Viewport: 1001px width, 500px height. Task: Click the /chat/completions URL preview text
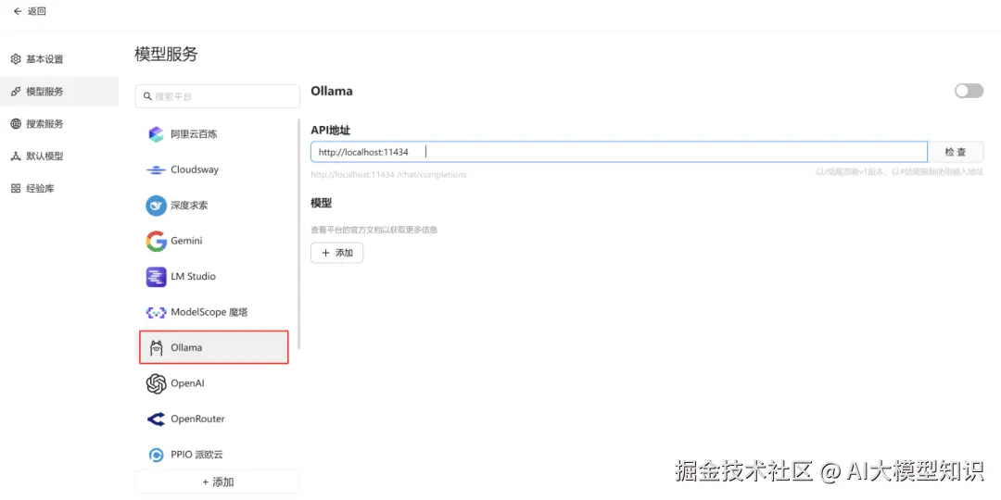pos(388,174)
